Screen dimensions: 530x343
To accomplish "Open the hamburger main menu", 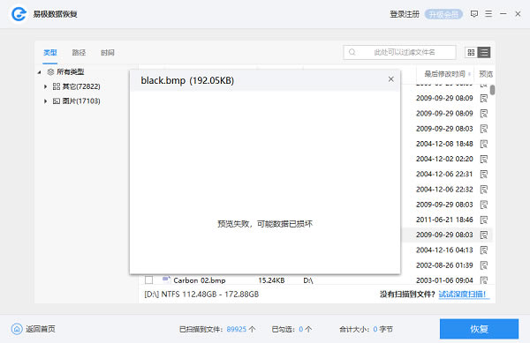I will pyautogui.click(x=488, y=14).
